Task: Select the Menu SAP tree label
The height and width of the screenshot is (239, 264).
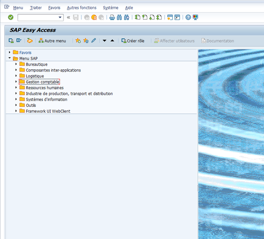Action: click(x=29, y=58)
